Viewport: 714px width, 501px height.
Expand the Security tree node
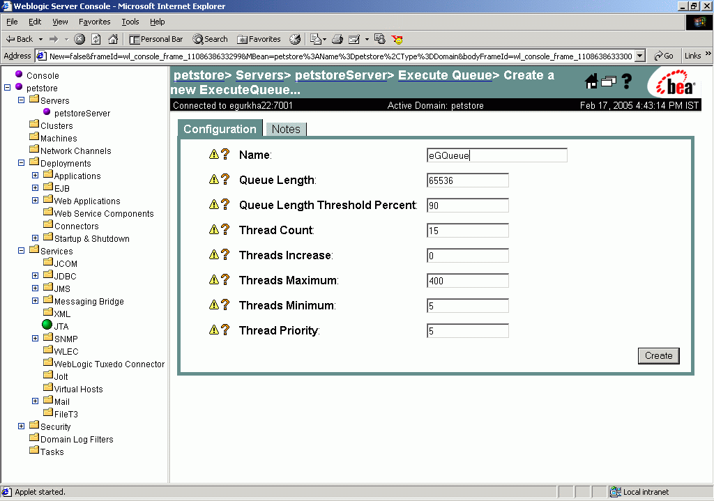pyautogui.click(x=21, y=426)
